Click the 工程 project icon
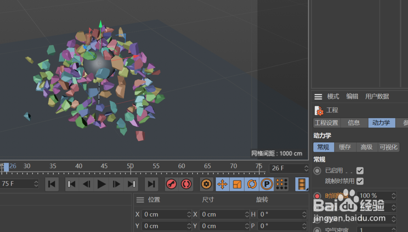408x232 pixels. (319, 111)
